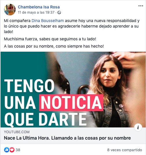146x155 pixels.
Task: Click the post text 'A las cosas por su nombre'
Action: click(x=54, y=46)
